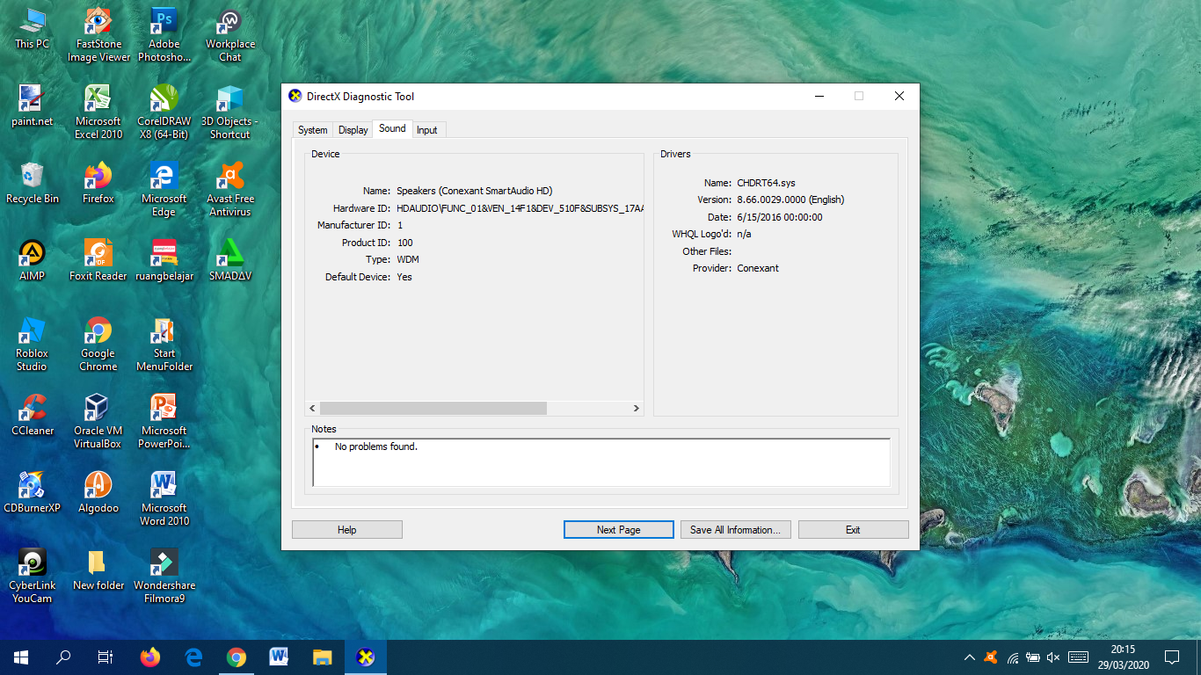Launch CyberLink YouCam icon
The height and width of the screenshot is (675, 1201).
click(33, 576)
